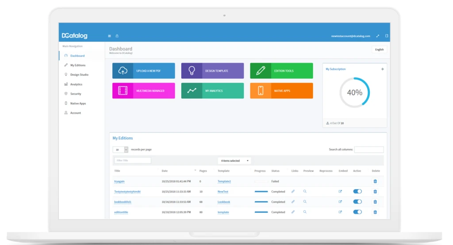The width and height of the screenshot is (453, 245).
Task: Open embed icon for editiontitle row
Action: pyautogui.click(x=340, y=212)
